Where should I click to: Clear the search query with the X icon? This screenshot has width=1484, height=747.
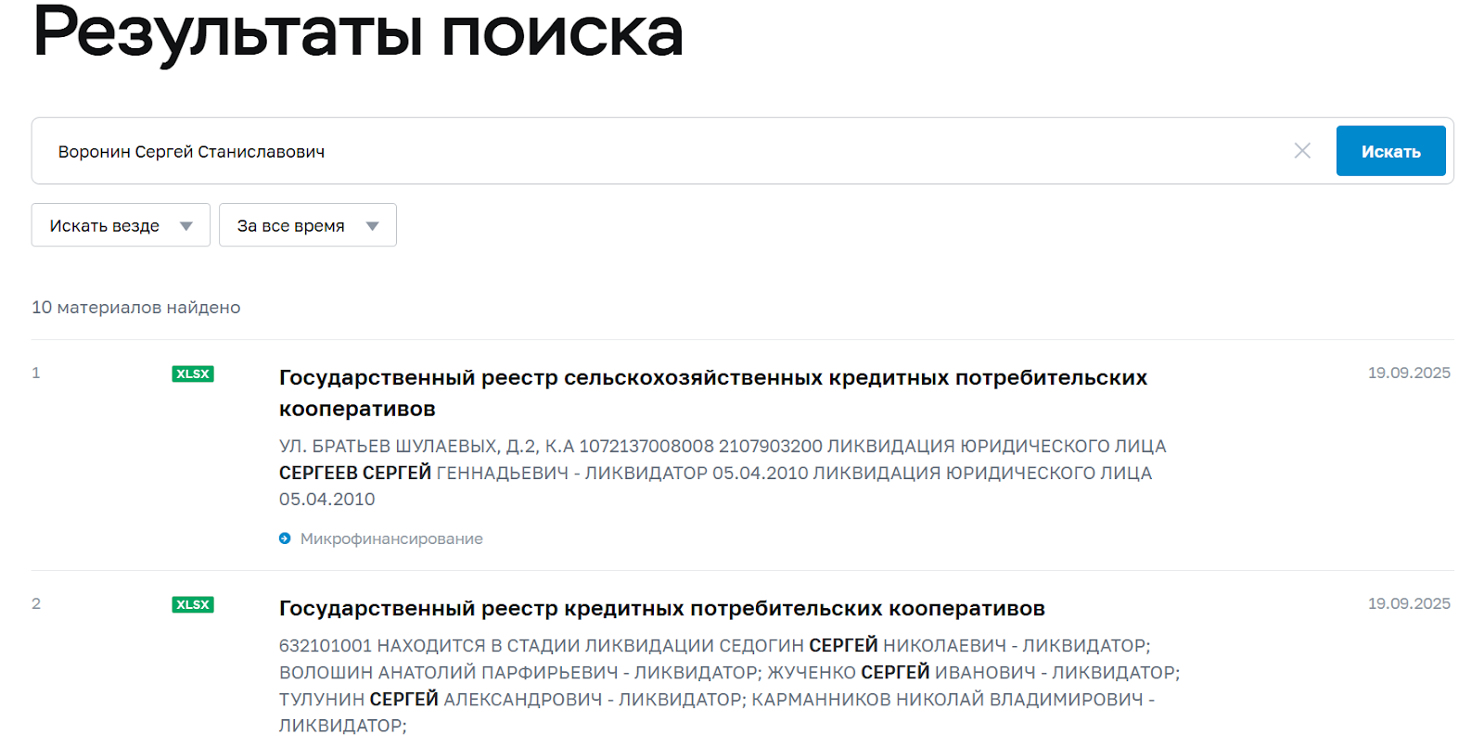(x=1302, y=151)
